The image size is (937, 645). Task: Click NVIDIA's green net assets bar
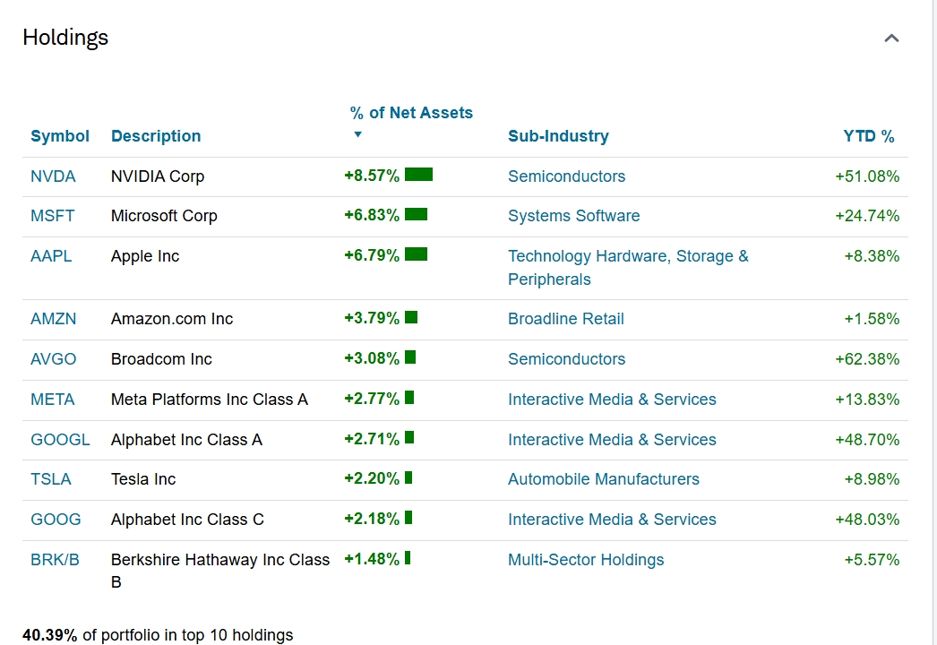[x=418, y=175]
